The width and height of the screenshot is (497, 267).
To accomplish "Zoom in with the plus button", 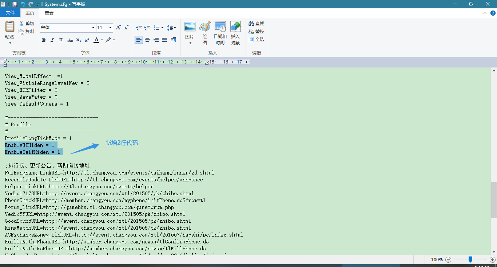I will [x=493, y=260].
